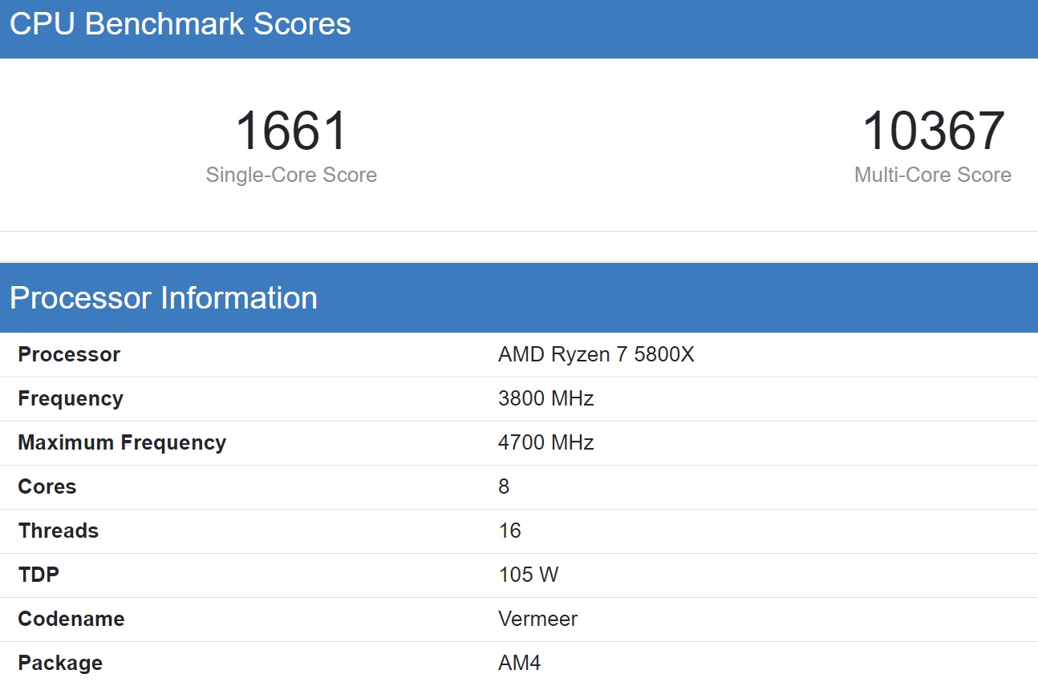The height and width of the screenshot is (682, 1038).
Task: Select the 4700 MHz value
Action: [546, 442]
